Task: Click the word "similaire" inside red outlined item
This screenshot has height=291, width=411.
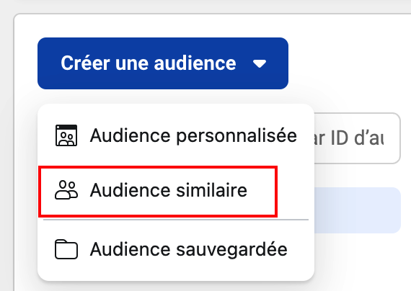Action: [211, 190]
